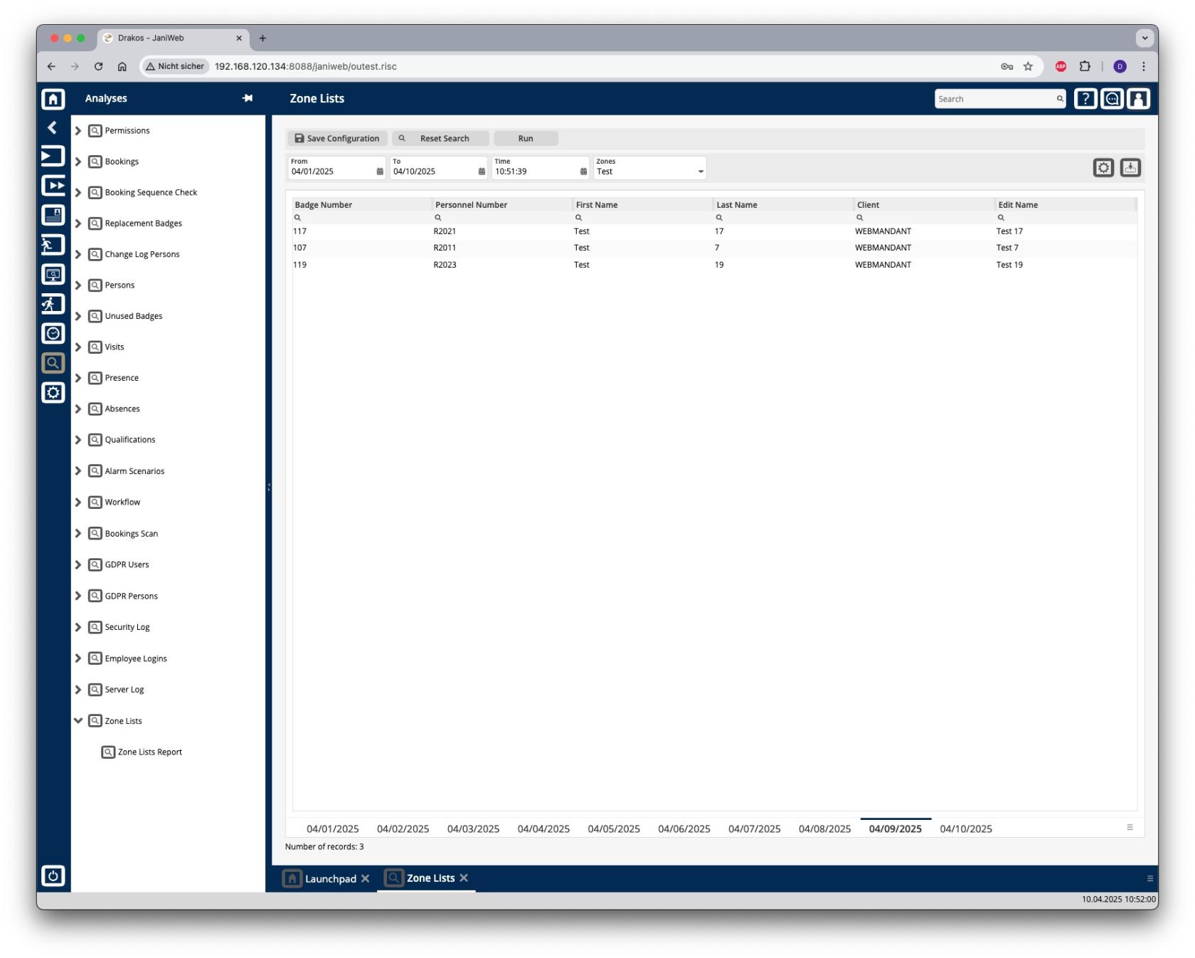Viewport: 1195px width, 958px height.
Task: Open the Time field picker icon
Action: click(x=583, y=172)
